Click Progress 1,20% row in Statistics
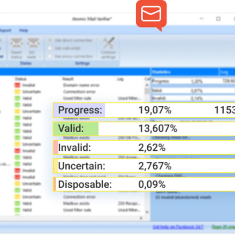 pos(193,81)
